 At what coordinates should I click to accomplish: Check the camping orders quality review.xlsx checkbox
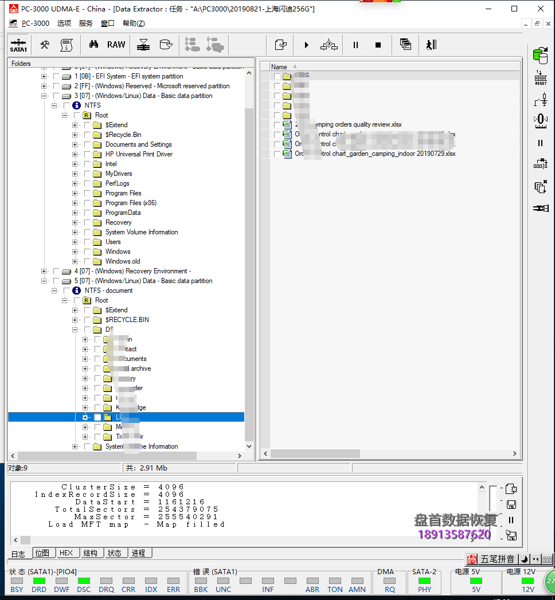(277, 125)
